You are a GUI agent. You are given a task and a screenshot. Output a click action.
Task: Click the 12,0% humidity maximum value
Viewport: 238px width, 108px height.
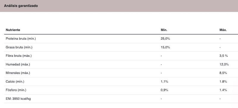224,64
